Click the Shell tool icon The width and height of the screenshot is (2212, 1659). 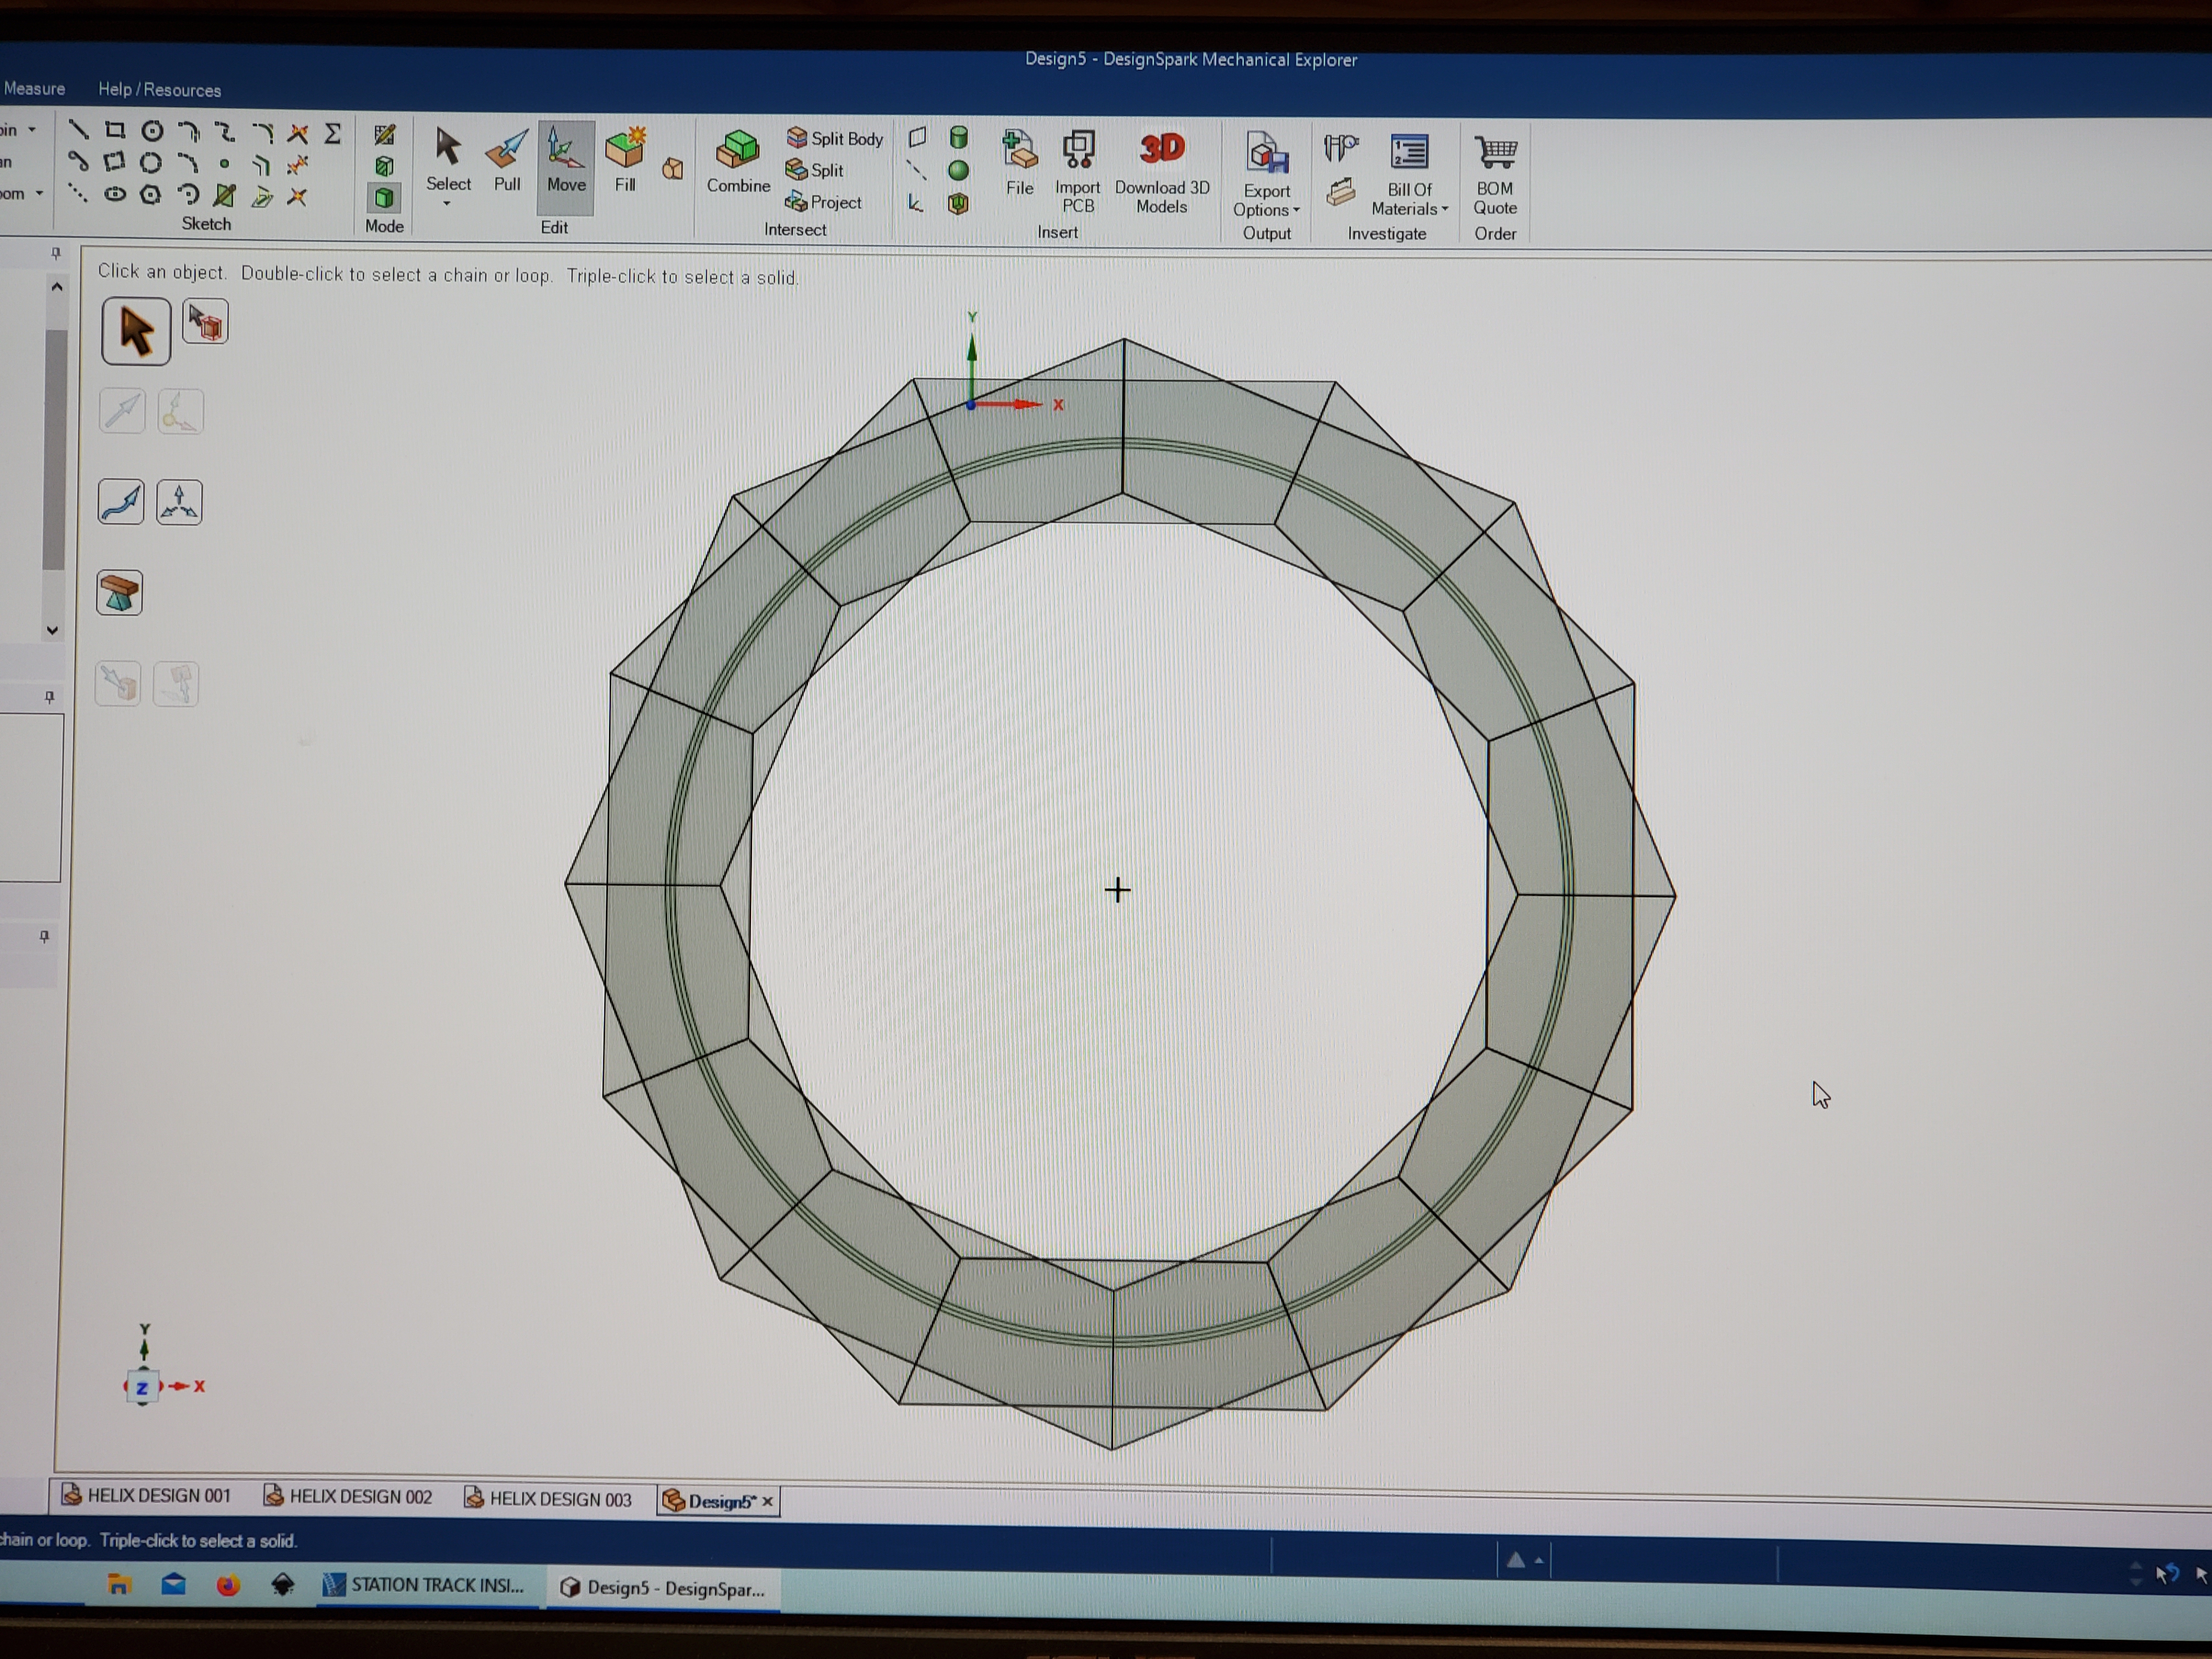click(958, 204)
